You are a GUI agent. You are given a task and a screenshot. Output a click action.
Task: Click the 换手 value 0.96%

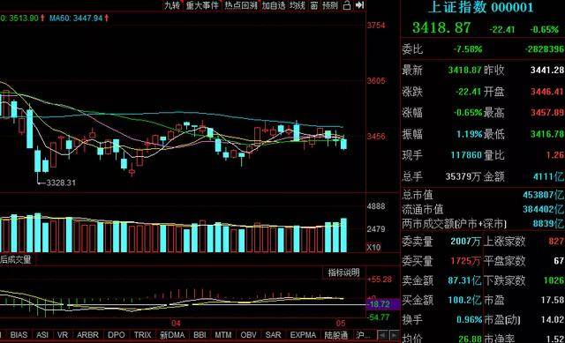pyautogui.click(x=469, y=319)
